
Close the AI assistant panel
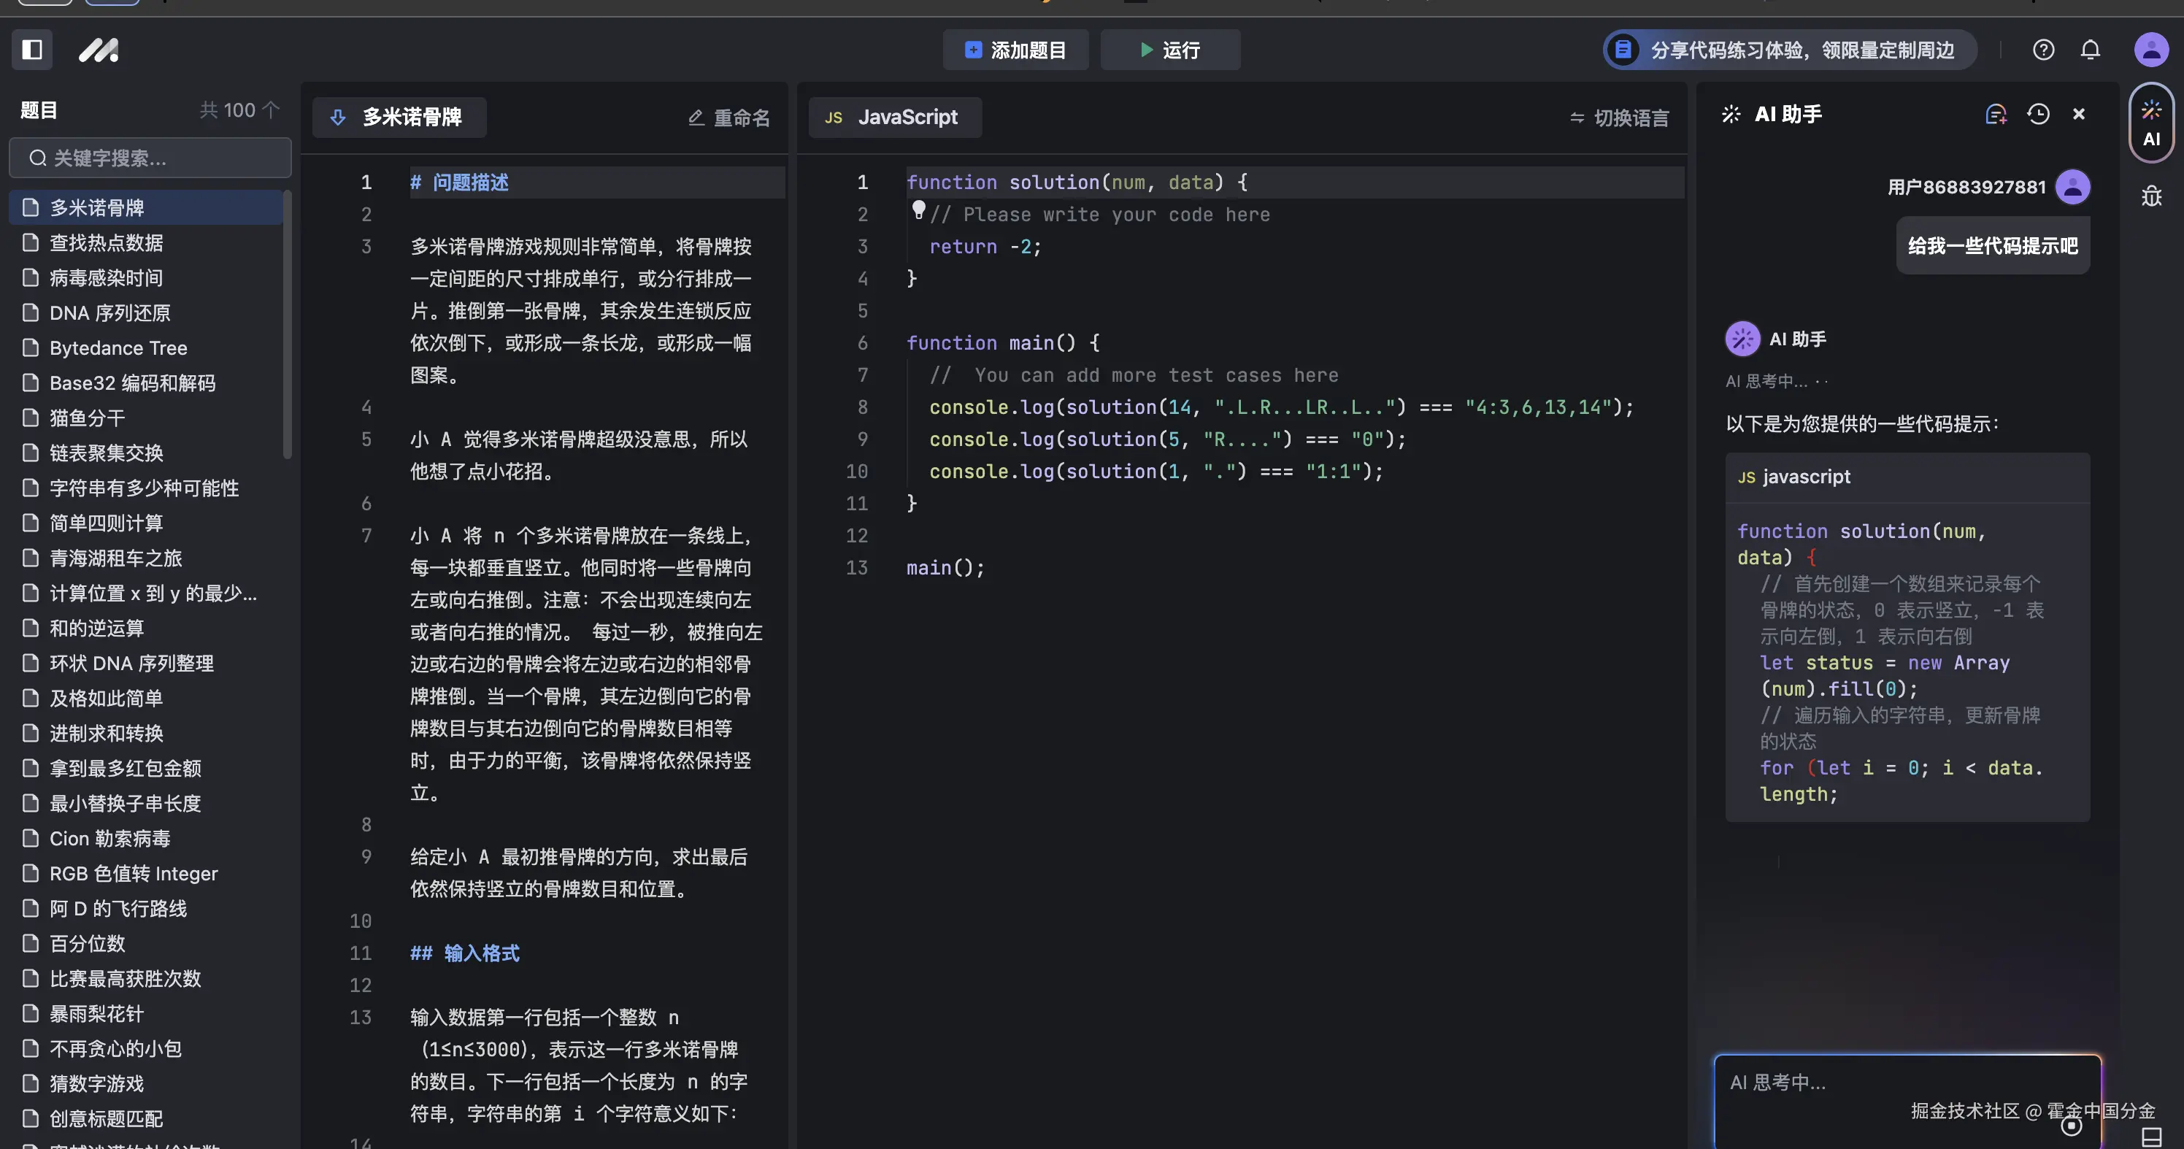2079,115
